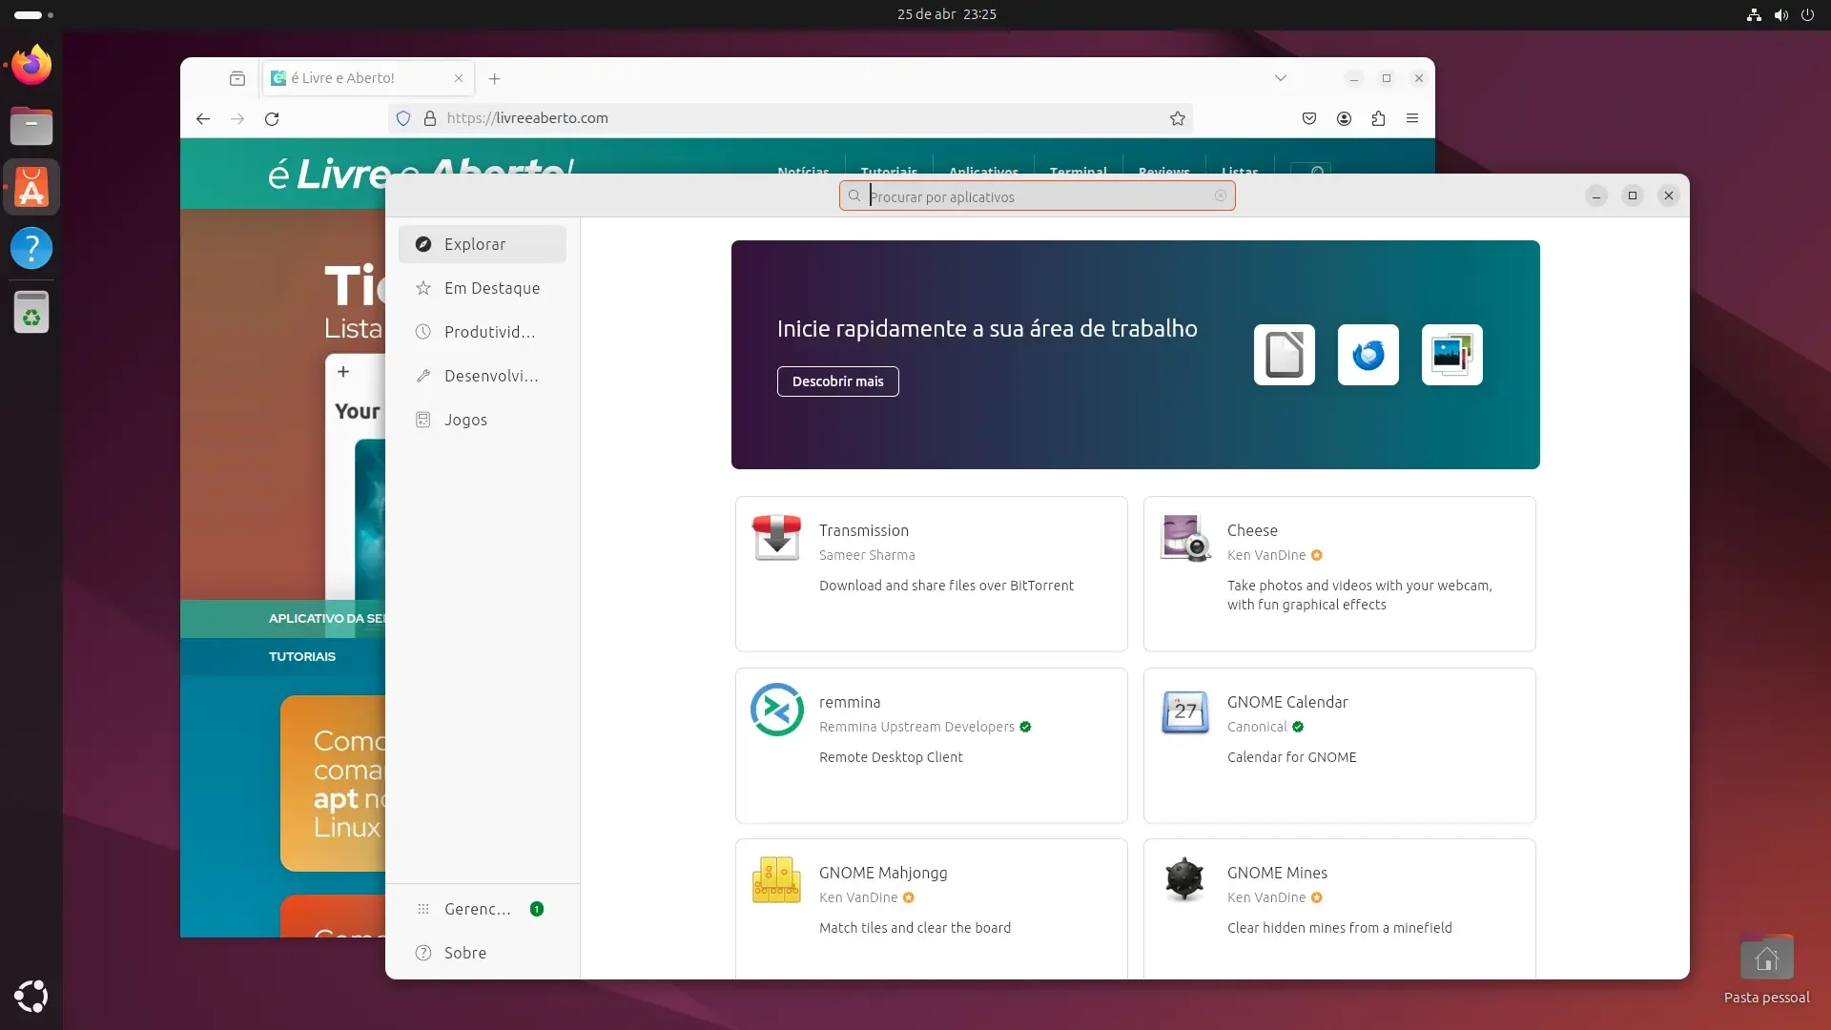The height and width of the screenshot is (1030, 1831).
Task: Open the Trash in the dock
Action: 31,312
